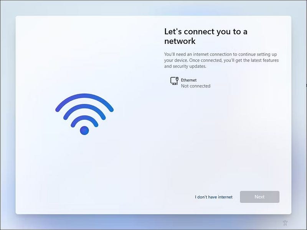
Task: Click the innermost arc of the Wi-Fi graphic
Action: click(84, 118)
